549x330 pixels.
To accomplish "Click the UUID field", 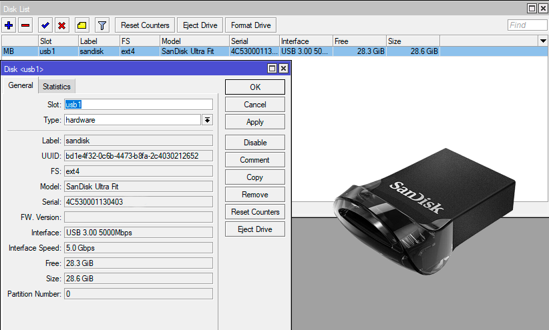I will [138, 156].
